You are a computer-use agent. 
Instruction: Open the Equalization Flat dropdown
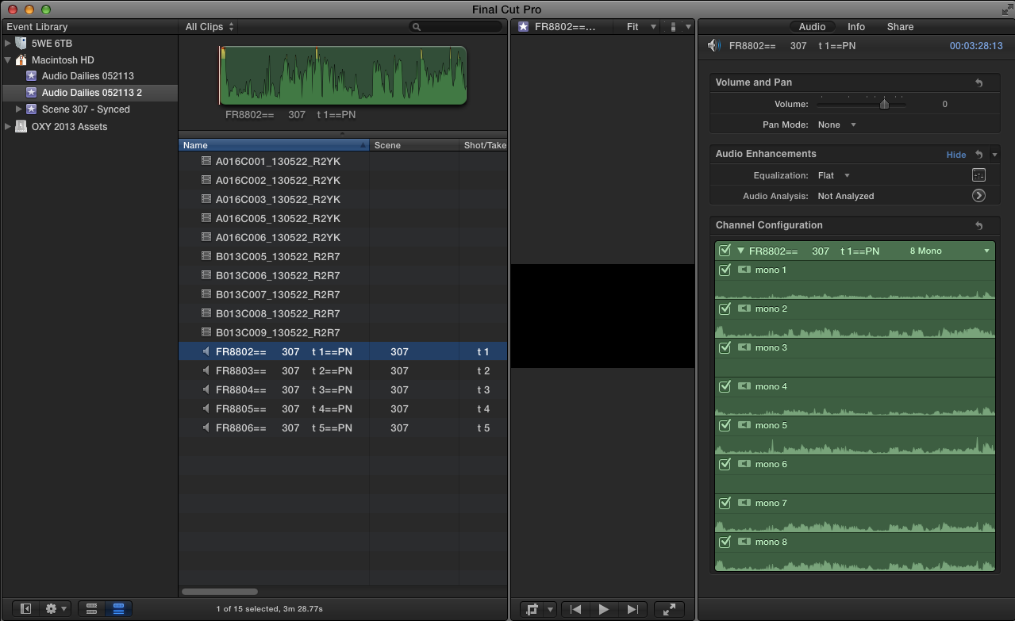[833, 175]
